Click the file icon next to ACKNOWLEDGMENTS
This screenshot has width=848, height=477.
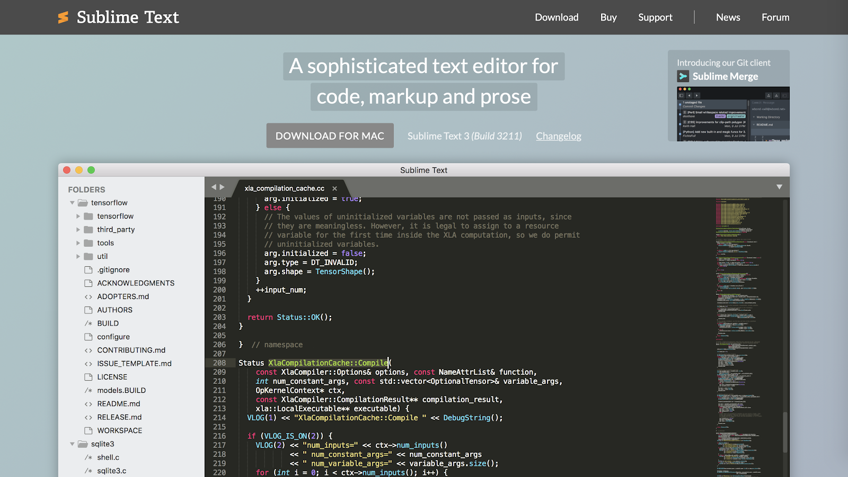[x=89, y=283]
